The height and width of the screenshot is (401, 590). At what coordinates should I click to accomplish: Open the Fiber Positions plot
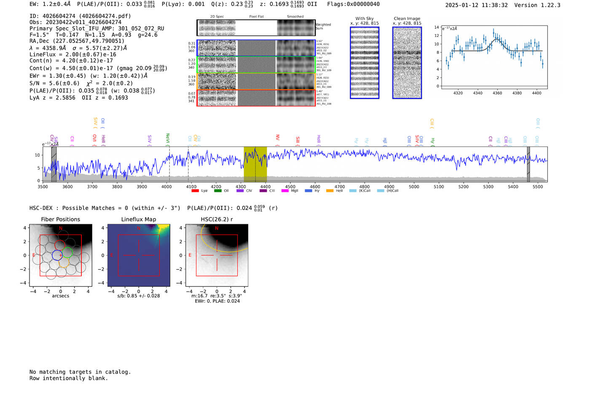61,255
